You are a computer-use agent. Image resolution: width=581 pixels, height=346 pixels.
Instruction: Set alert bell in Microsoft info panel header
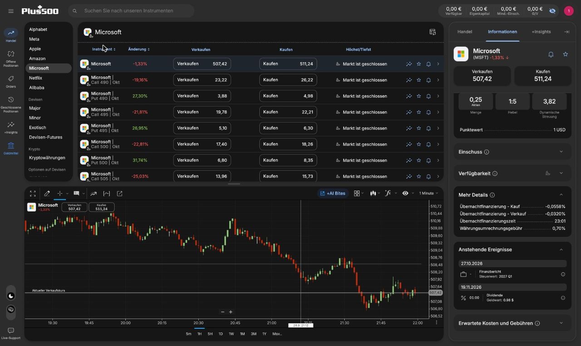coord(551,54)
